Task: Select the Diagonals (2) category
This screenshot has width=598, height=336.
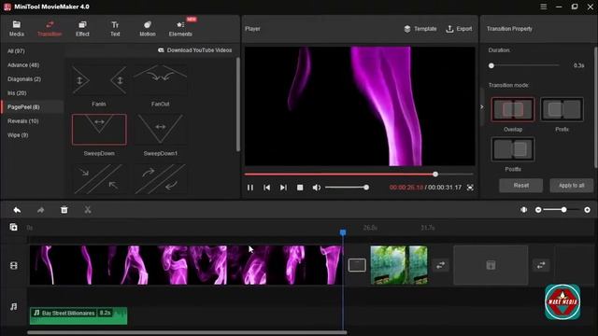Action: coord(24,79)
